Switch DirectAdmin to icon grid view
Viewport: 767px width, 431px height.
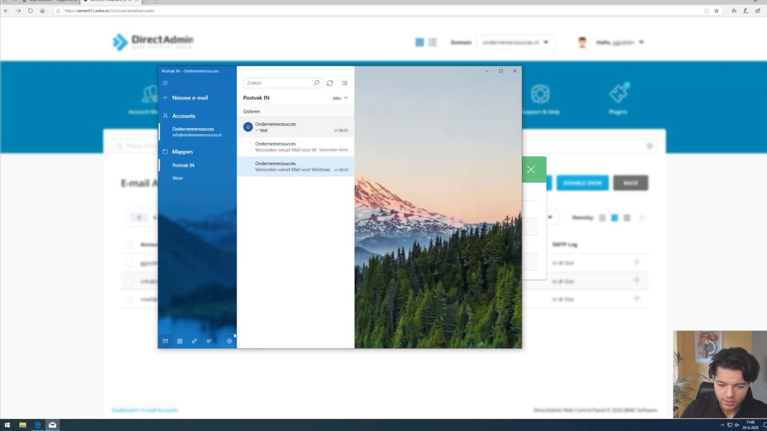point(419,43)
